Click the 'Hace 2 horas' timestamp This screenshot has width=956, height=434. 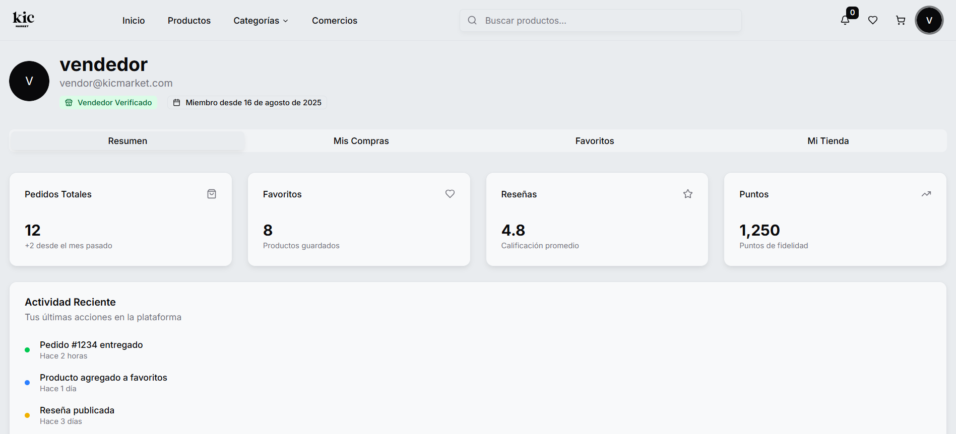63,356
